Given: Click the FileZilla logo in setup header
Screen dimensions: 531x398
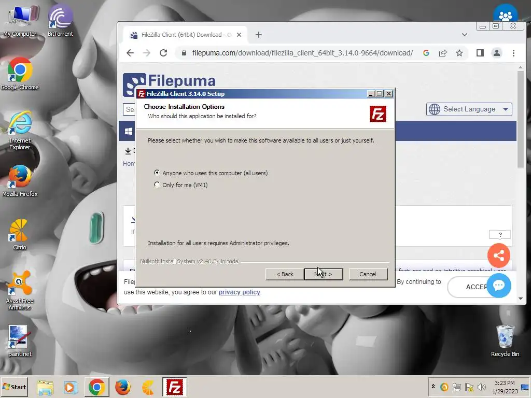Looking at the screenshot, I should pos(378,114).
